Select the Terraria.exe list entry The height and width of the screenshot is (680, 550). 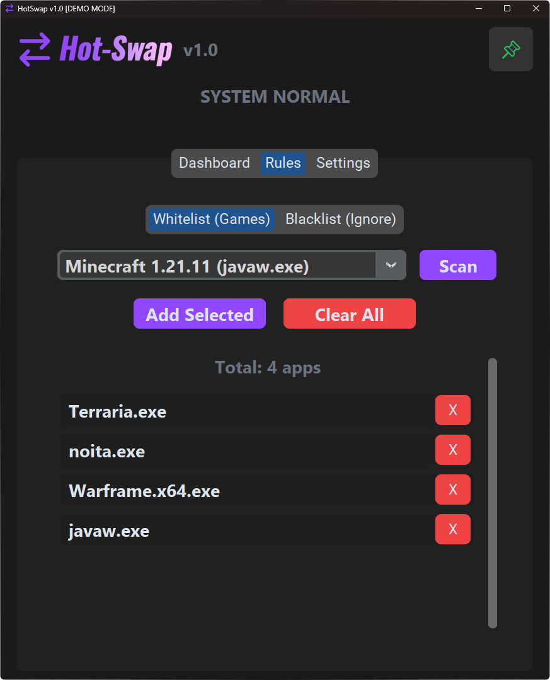pyautogui.click(x=246, y=412)
